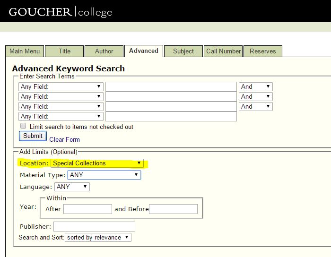Screen dimensions: 331x257
Task: Switch to the Title tab
Action: tap(65, 51)
